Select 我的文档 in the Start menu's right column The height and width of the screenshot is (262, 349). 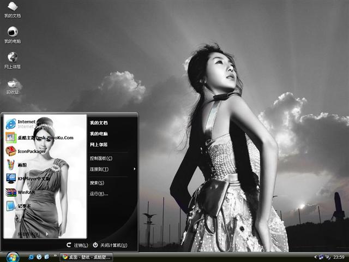pyautogui.click(x=99, y=123)
